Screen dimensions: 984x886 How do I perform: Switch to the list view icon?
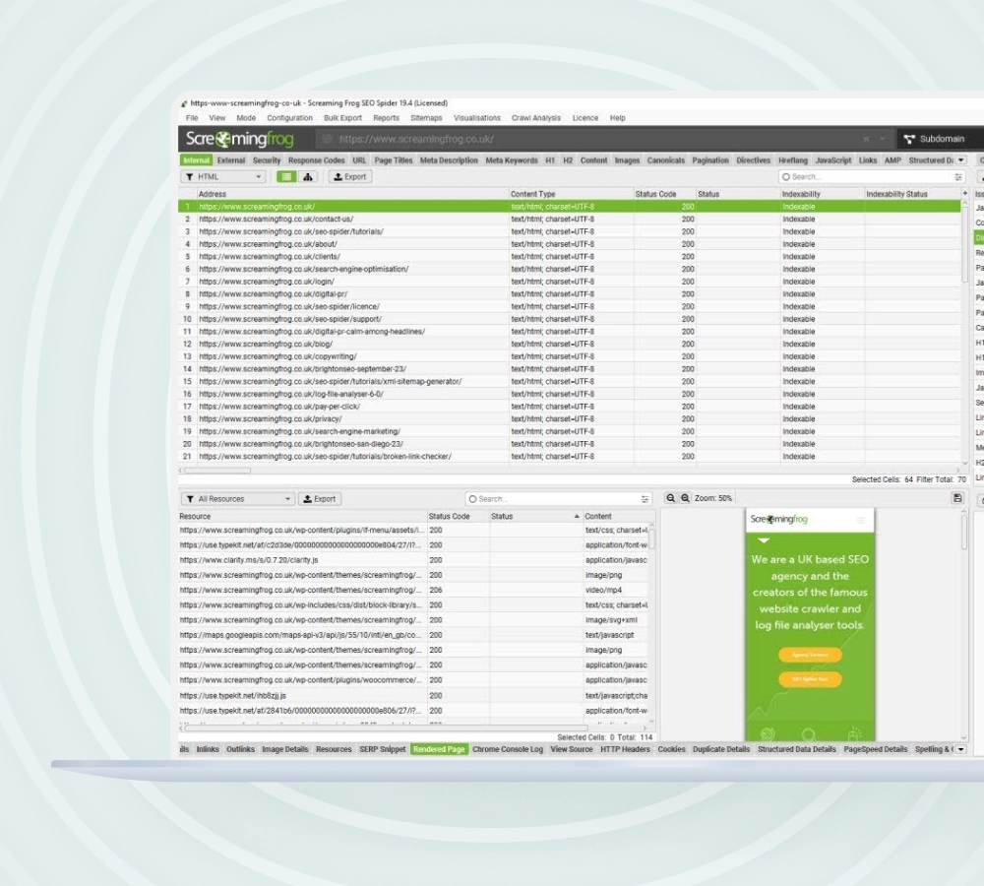pyautogui.click(x=286, y=177)
